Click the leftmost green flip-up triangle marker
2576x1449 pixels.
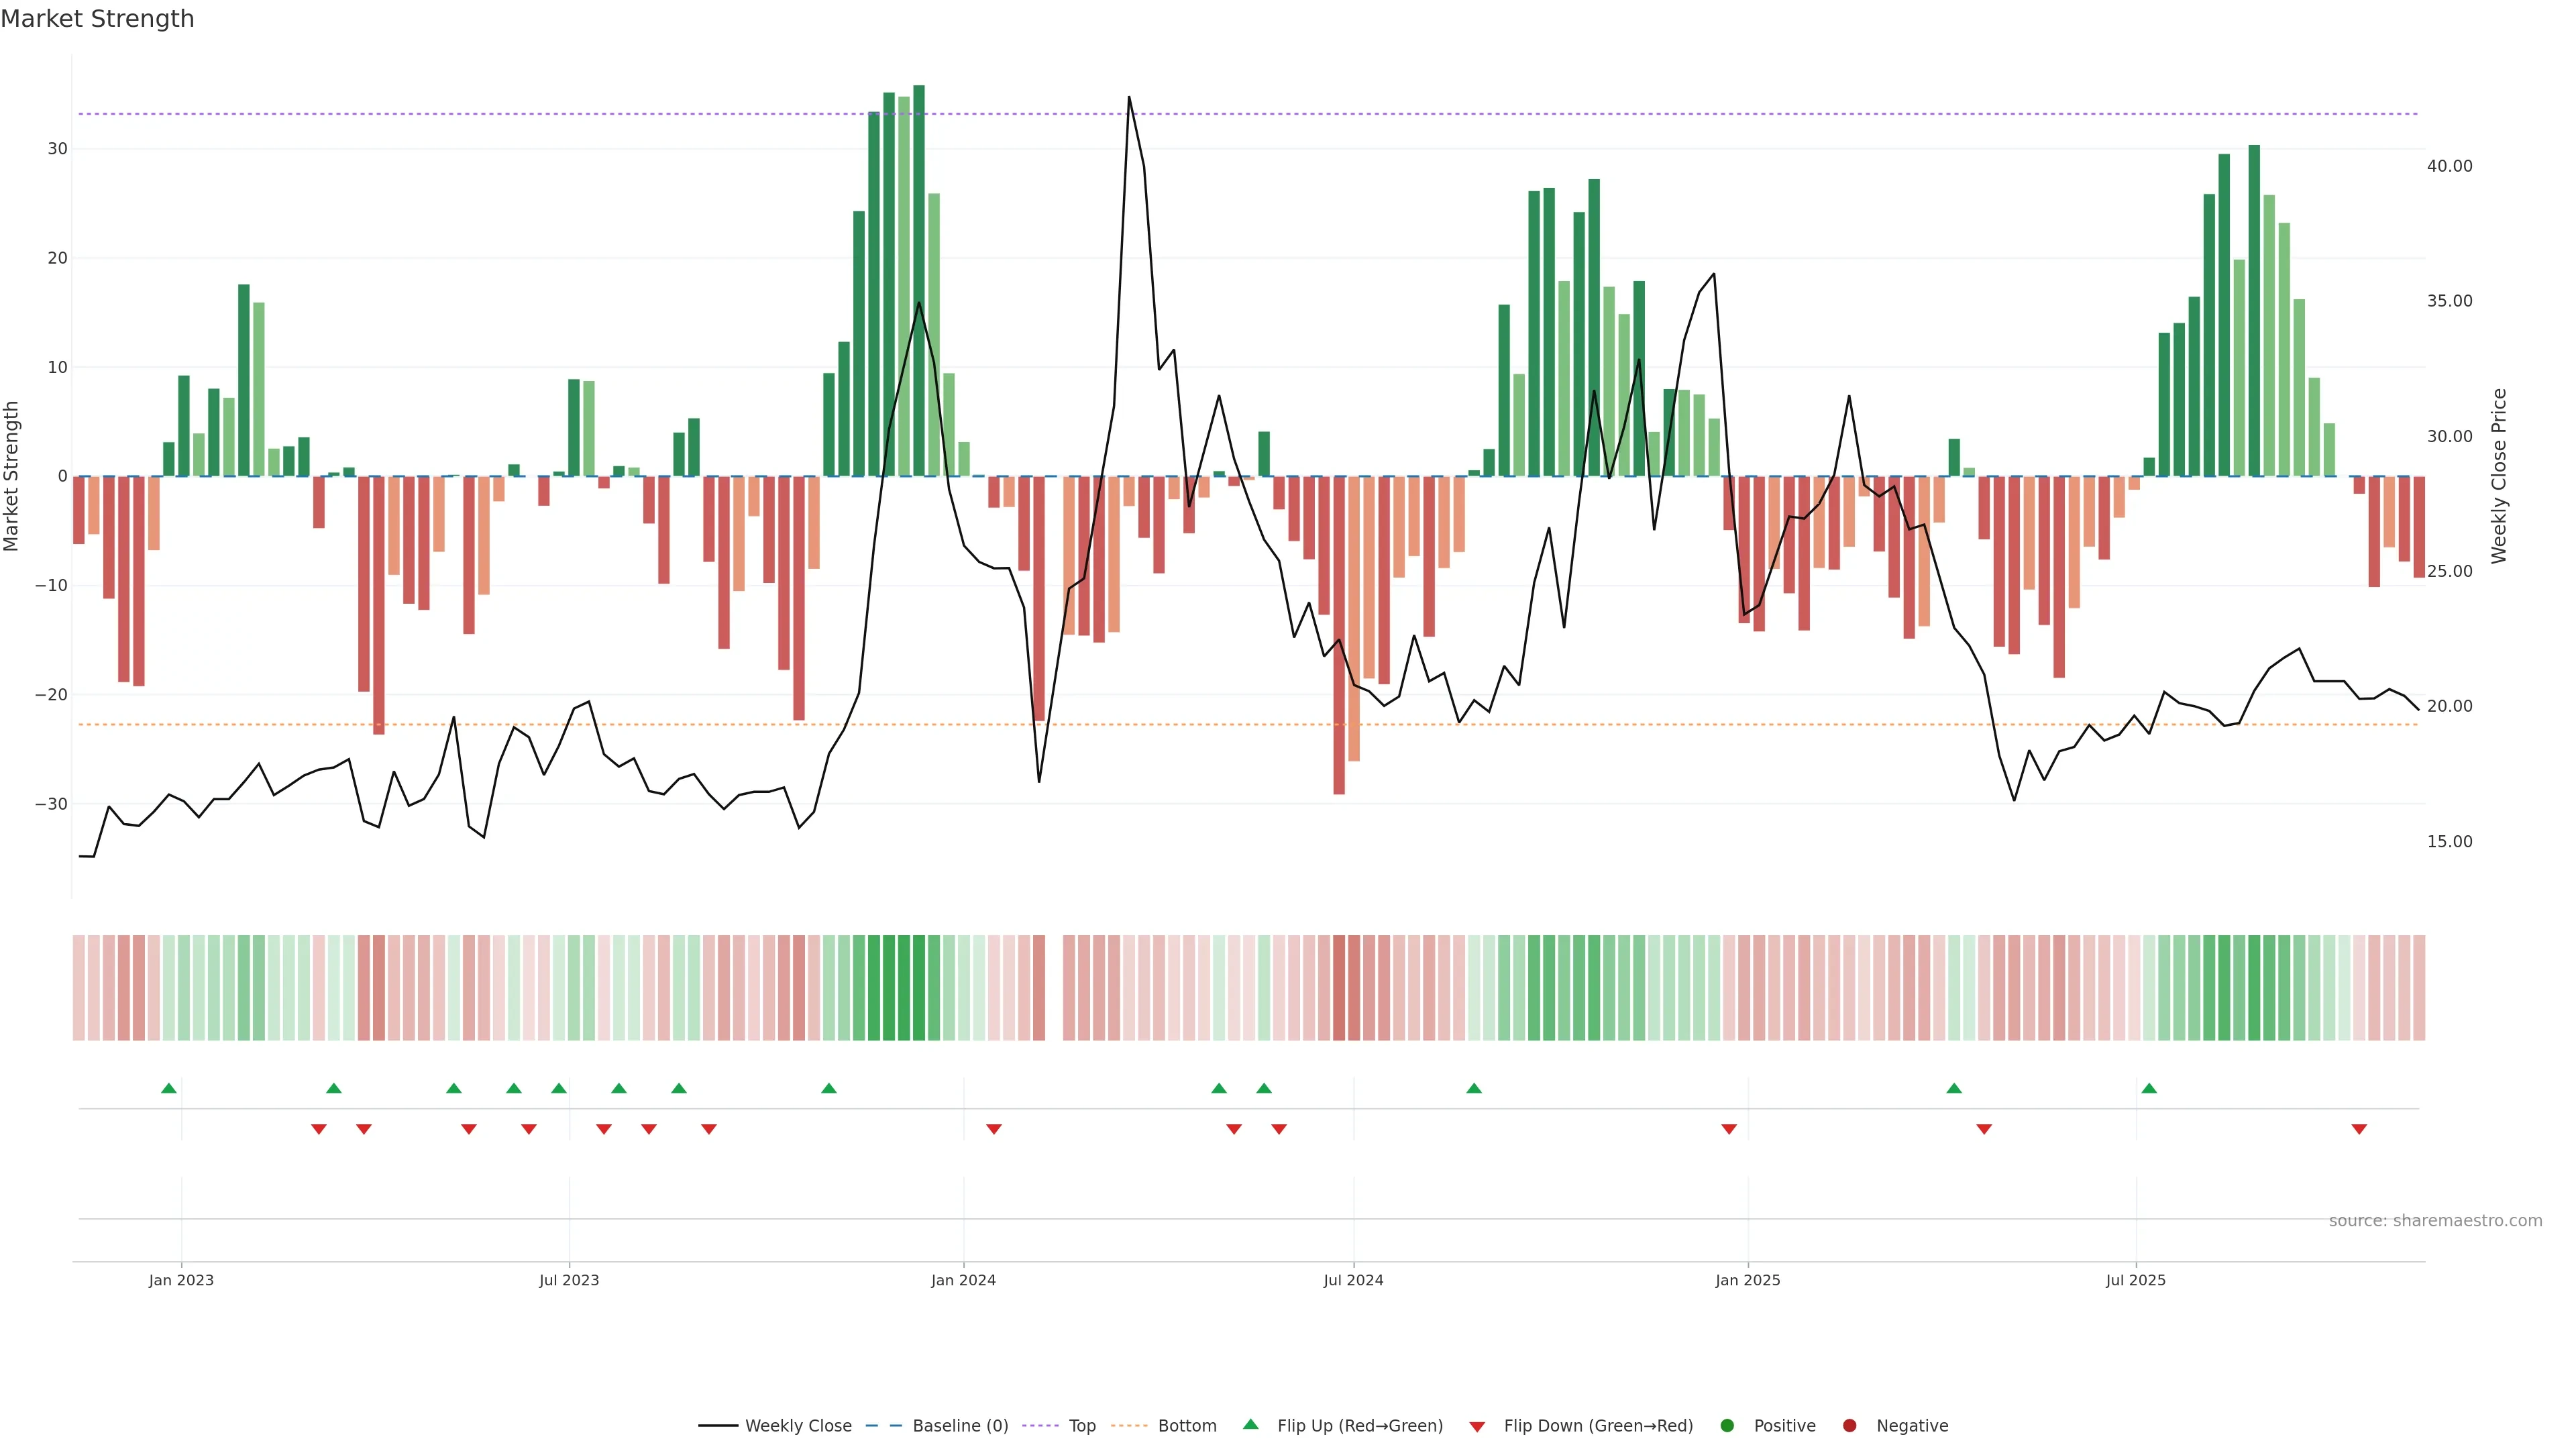tap(169, 1088)
